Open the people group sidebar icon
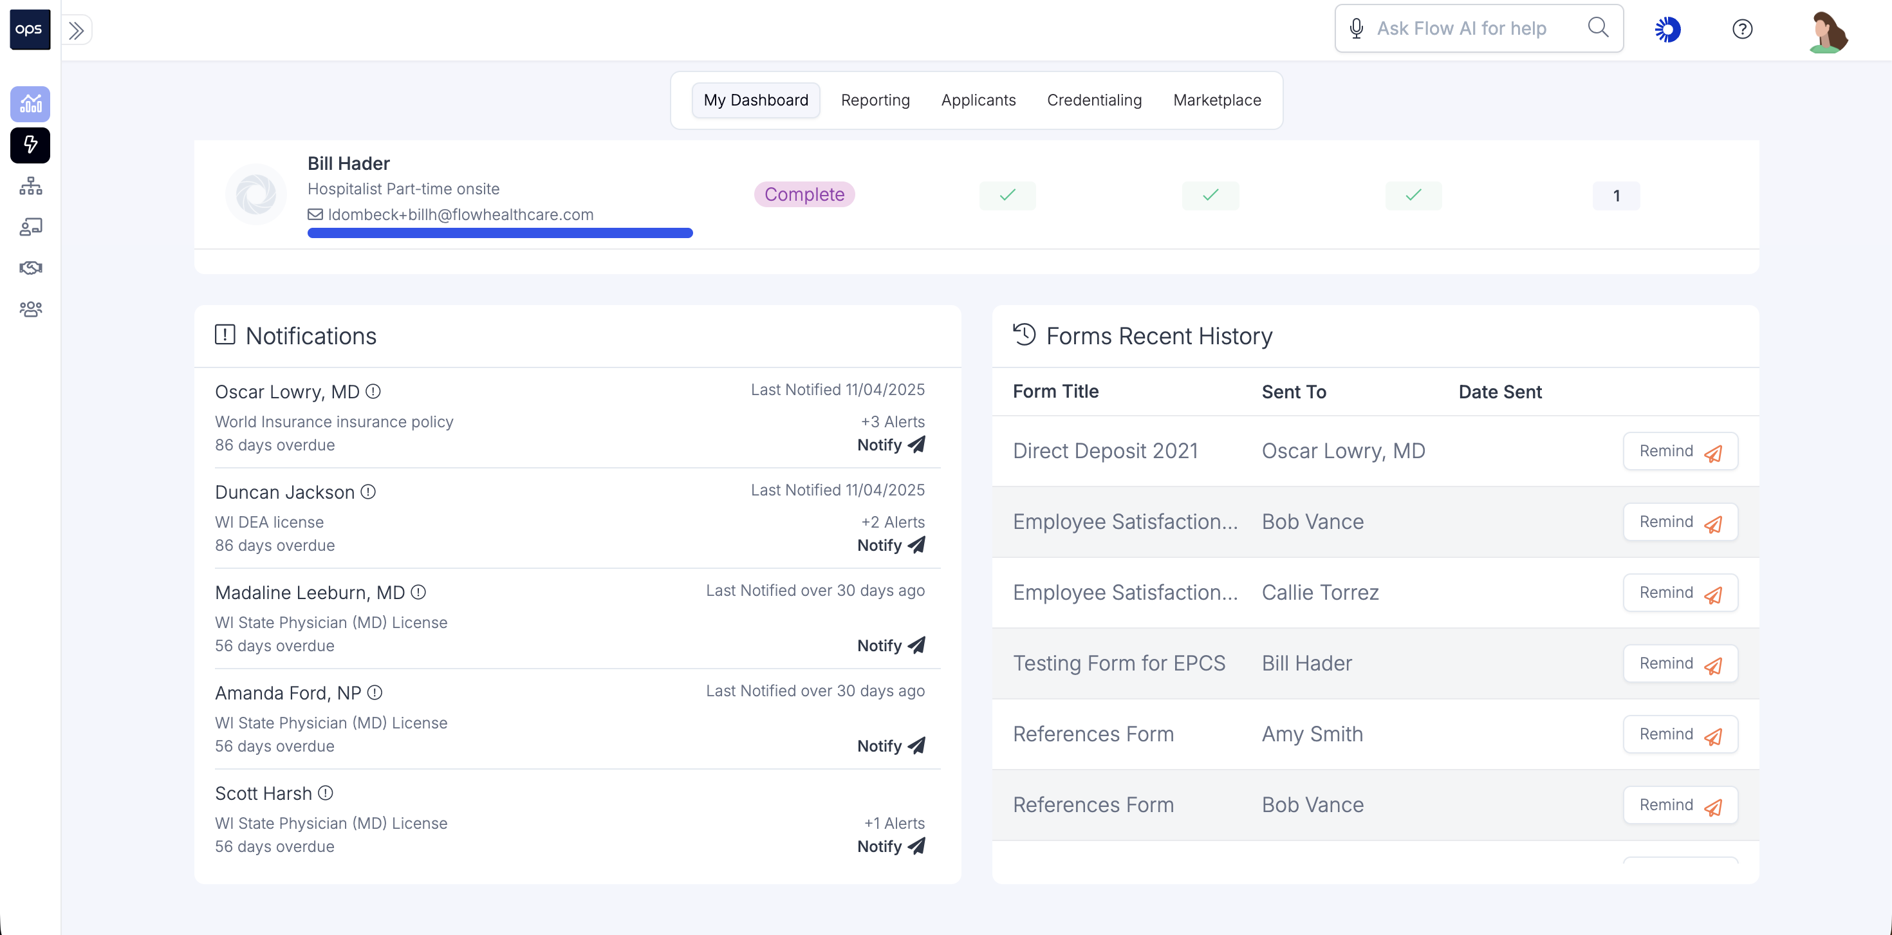The width and height of the screenshot is (1892, 935). [x=30, y=308]
